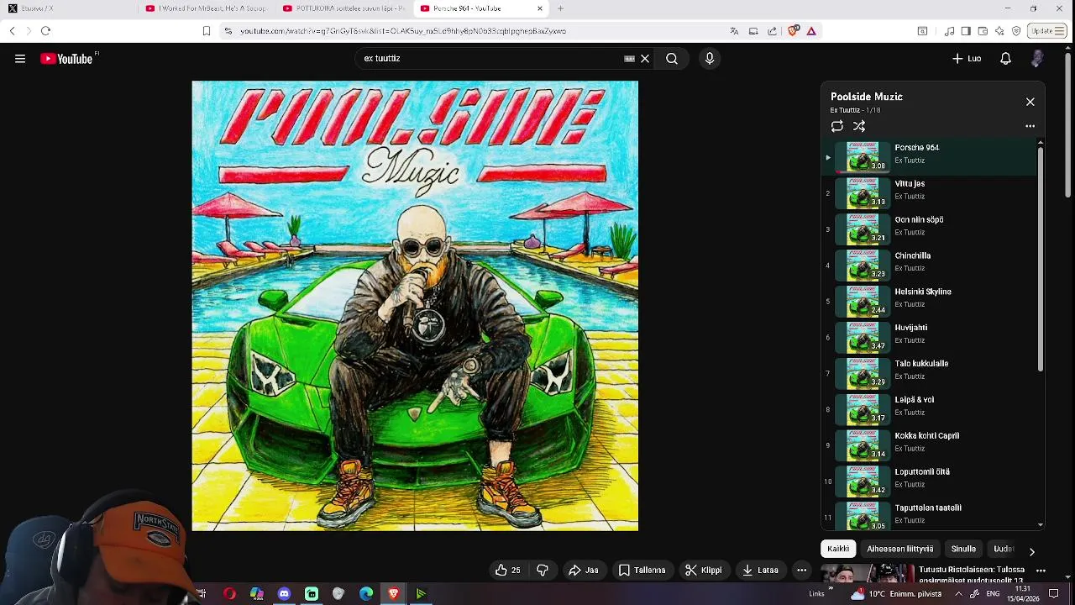Select the Aiheeseen liittyviä chip

(x=900, y=549)
